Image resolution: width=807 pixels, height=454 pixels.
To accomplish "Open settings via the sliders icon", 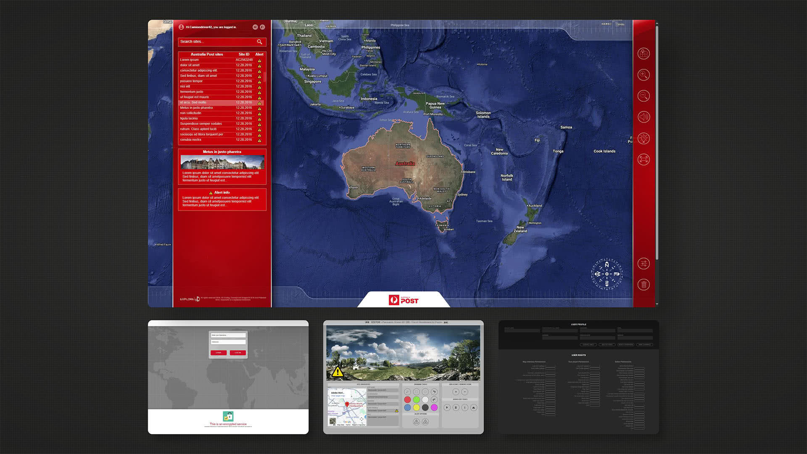I will (x=643, y=264).
